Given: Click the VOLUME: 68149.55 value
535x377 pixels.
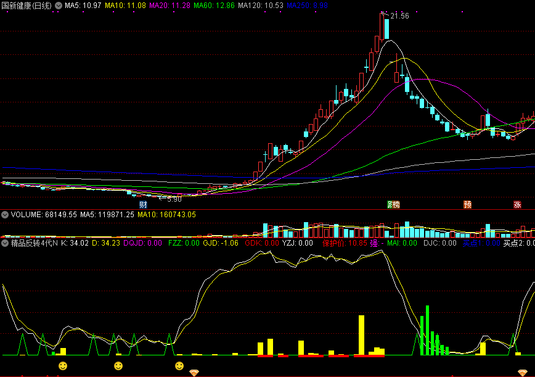Looking at the screenshot, I should 44,215.
